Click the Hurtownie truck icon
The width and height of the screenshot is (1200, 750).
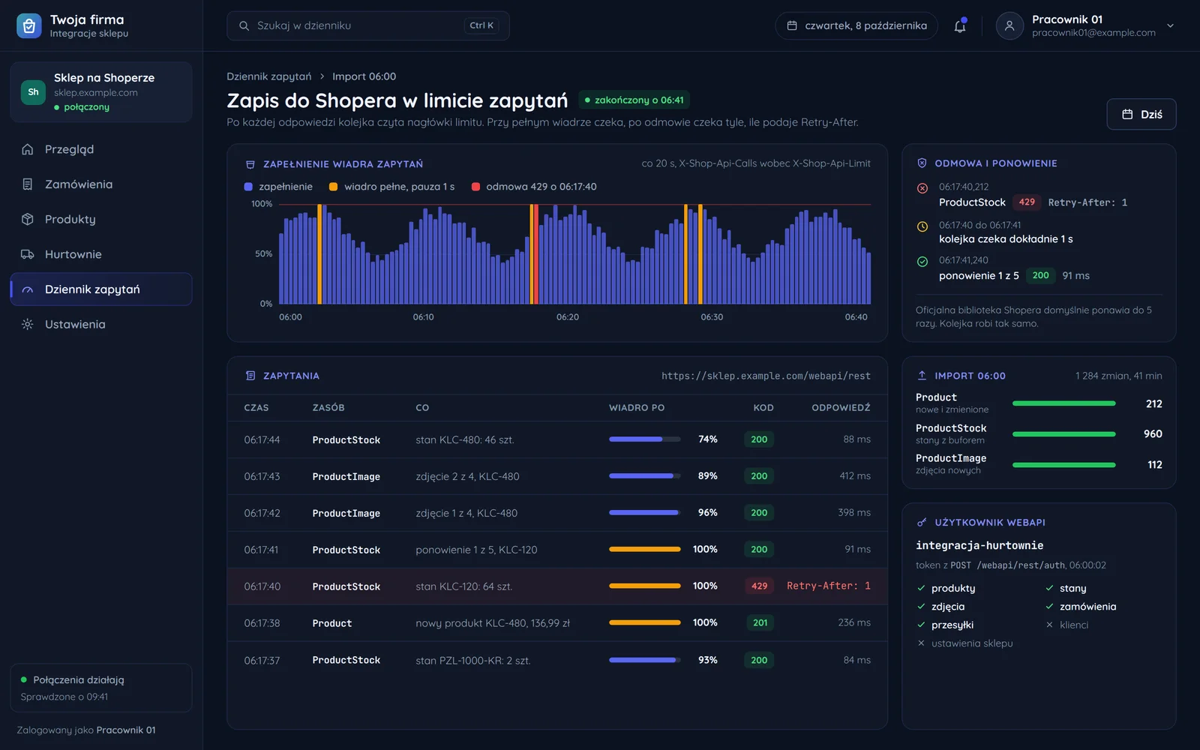tap(28, 254)
